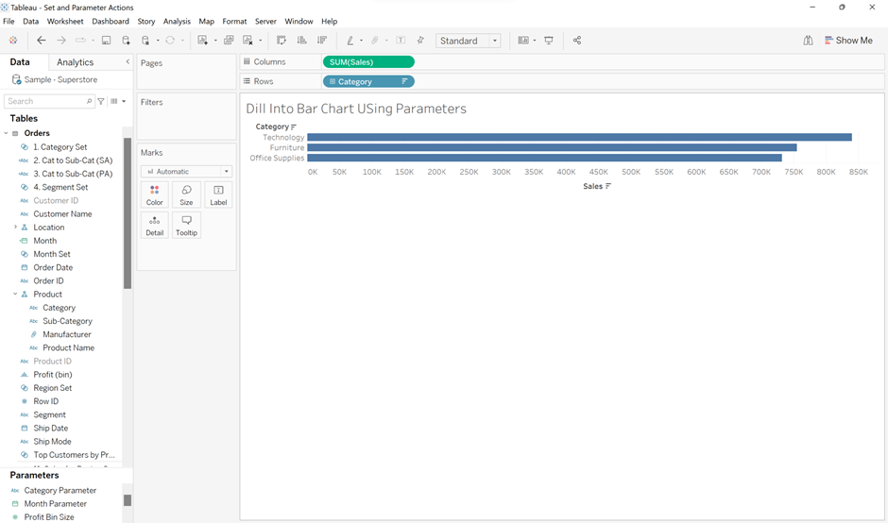Select the 1. Category Set field

pos(60,146)
